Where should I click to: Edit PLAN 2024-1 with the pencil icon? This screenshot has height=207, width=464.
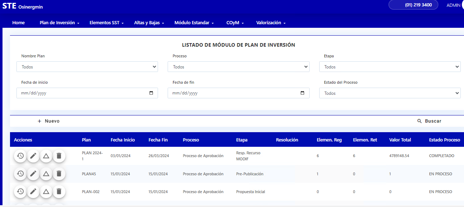click(33, 156)
